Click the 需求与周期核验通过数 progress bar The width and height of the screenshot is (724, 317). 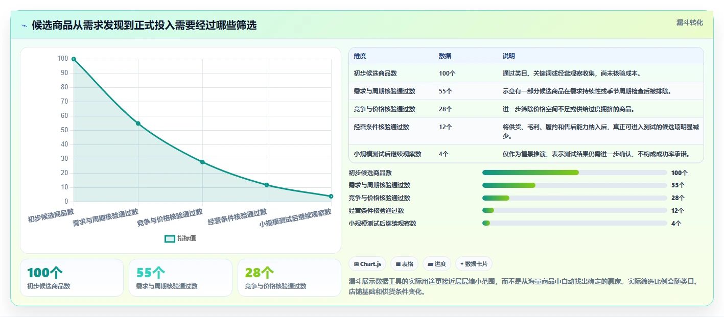point(575,185)
